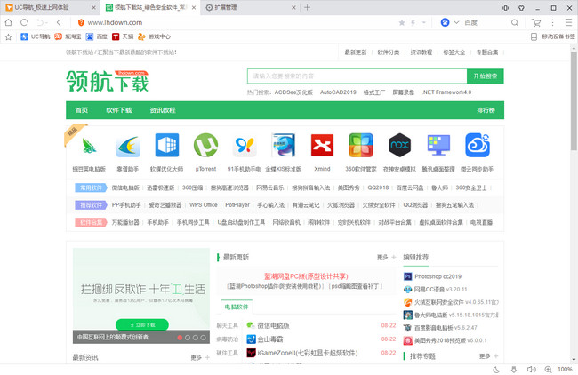Select the last carousel dot
The height and width of the screenshot is (375, 578).
click(203, 338)
